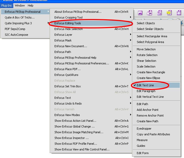Choose PDF Seps2Comp plug-in
184x158 pixels.
pyautogui.click(x=25, y=29)
